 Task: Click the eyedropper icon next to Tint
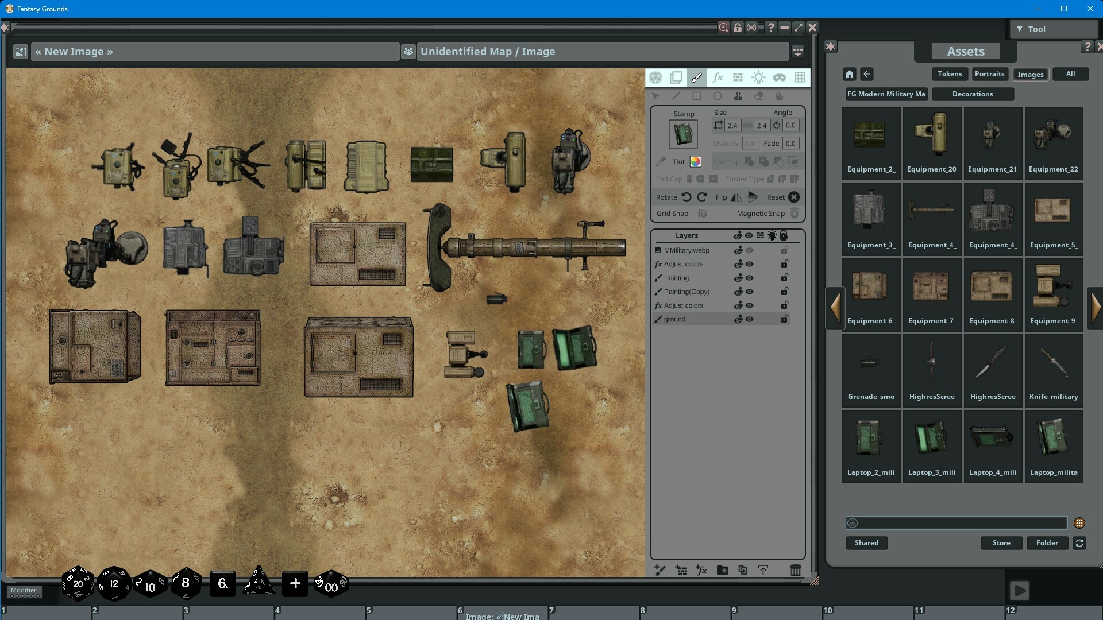coord(660,161)
